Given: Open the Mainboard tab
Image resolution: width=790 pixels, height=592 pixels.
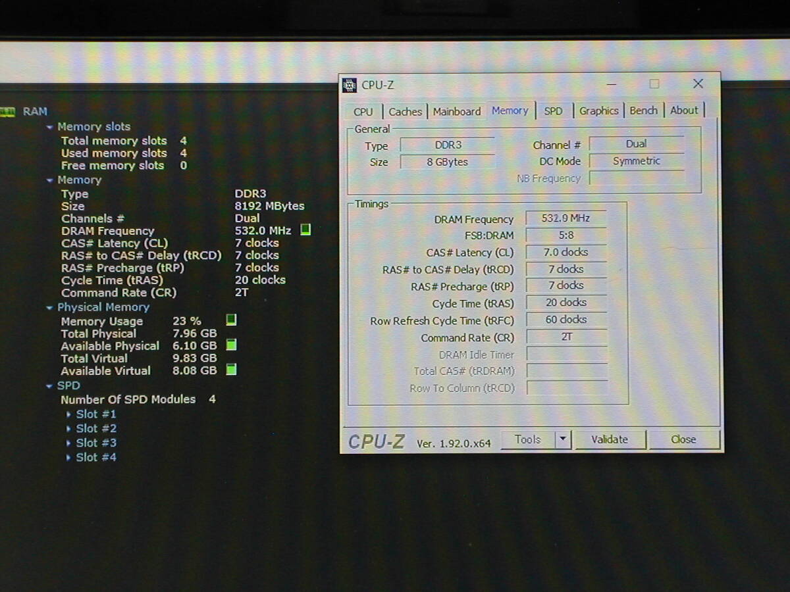Looking at the screenshot, I should click(457, 111).
